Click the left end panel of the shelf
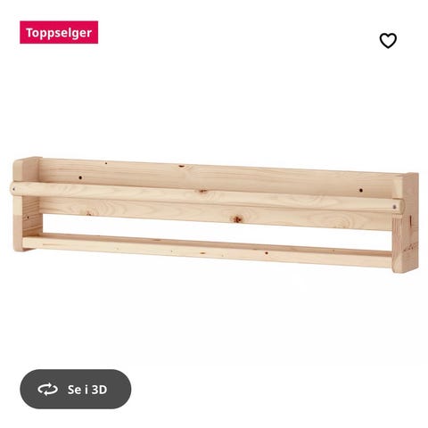Screen dimensions: 428x428 click(27, 203)
